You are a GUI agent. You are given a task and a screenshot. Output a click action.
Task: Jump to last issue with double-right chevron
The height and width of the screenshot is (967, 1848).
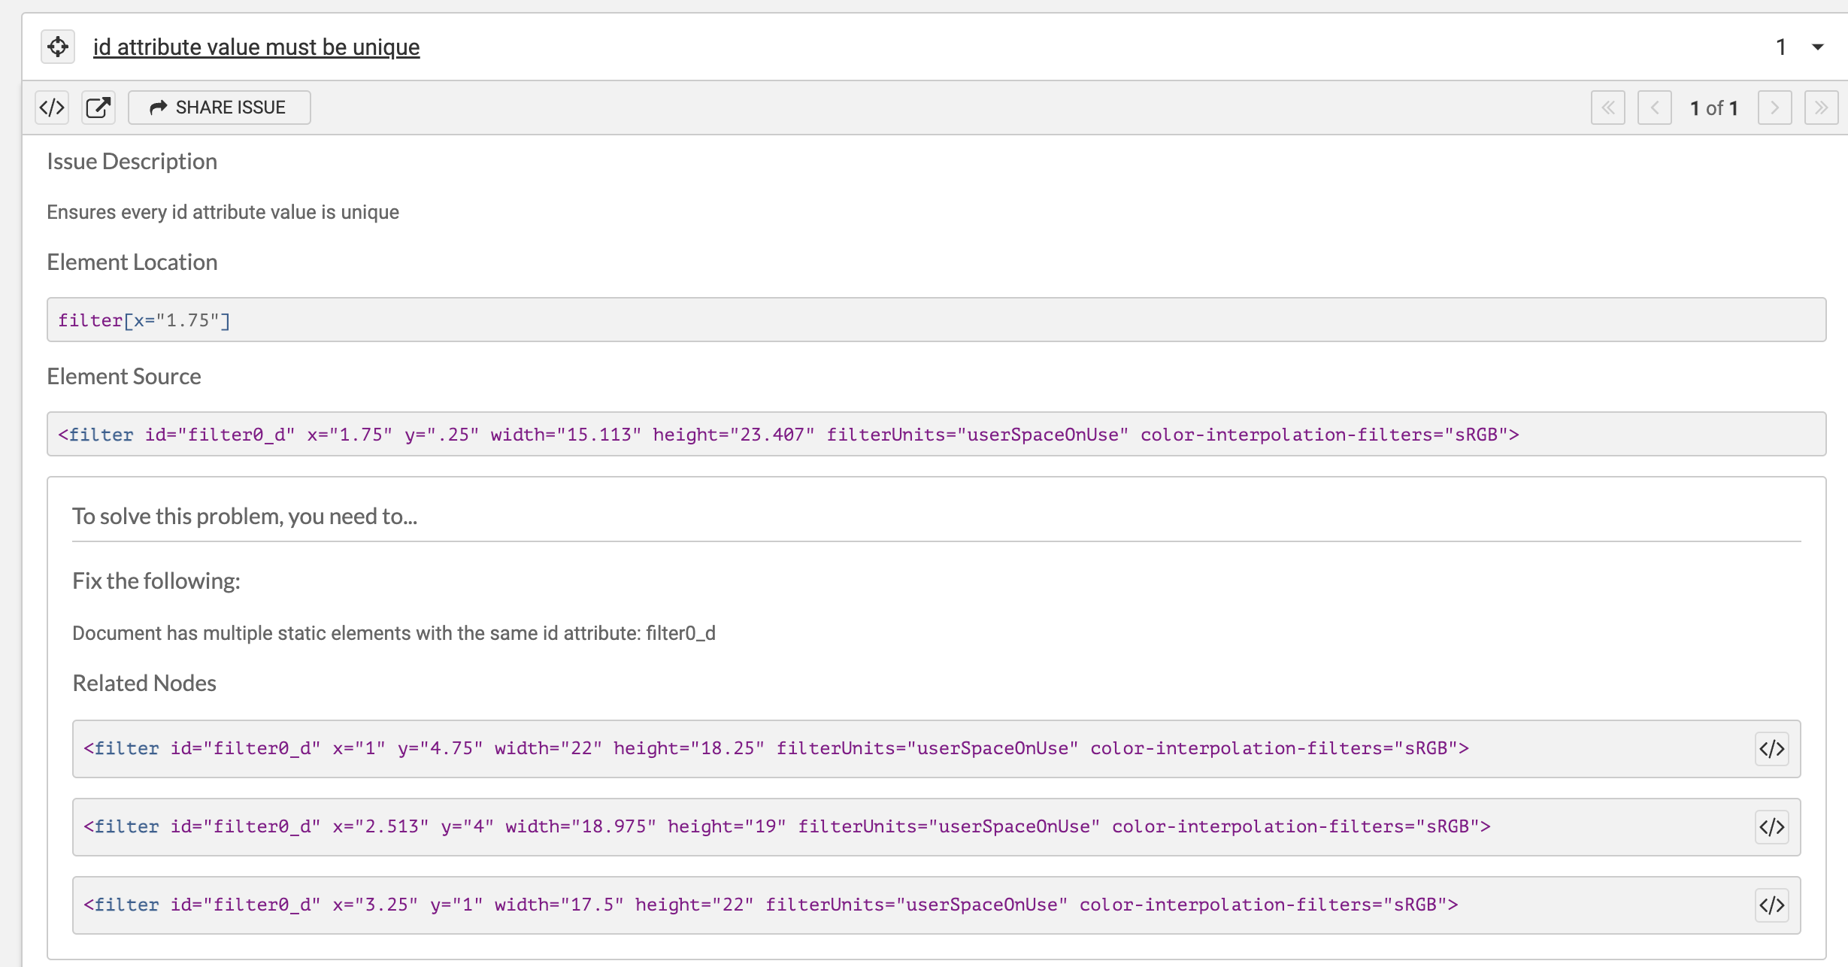pos(1821,107)
